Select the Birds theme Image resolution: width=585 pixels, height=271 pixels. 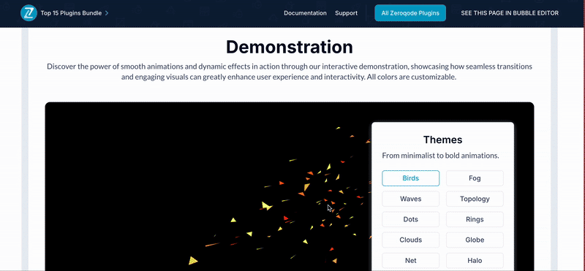[x=410, y=178]
